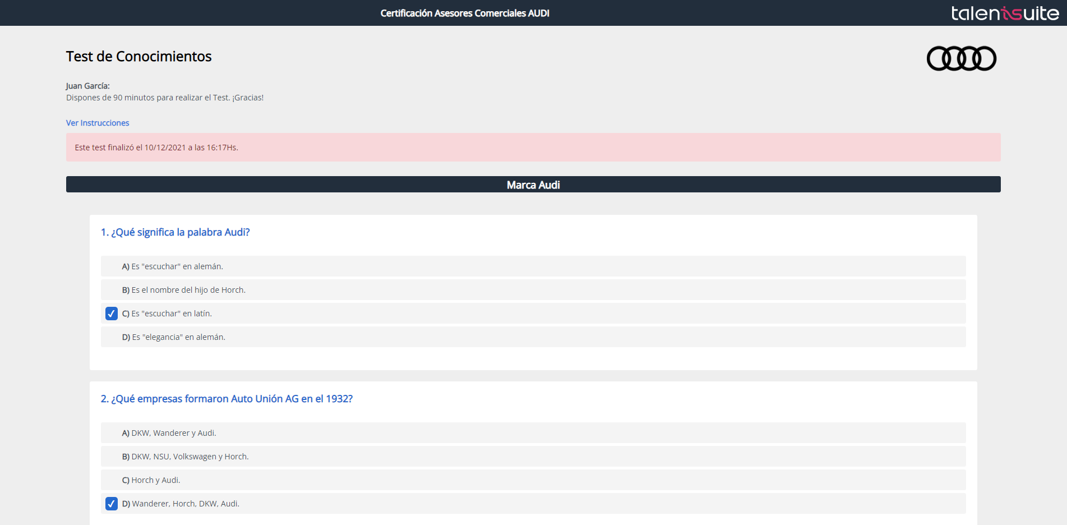Choose answer B DKW, NSU, Volkswagen y Horch
The image size is (1067, 525).
coord(533,457)
